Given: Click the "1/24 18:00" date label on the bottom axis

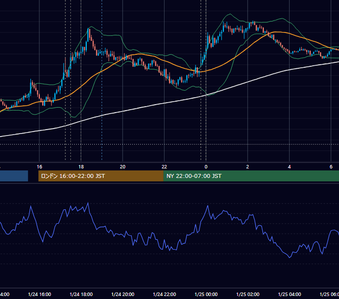Looking at the screenshot, I should (81, 294).
